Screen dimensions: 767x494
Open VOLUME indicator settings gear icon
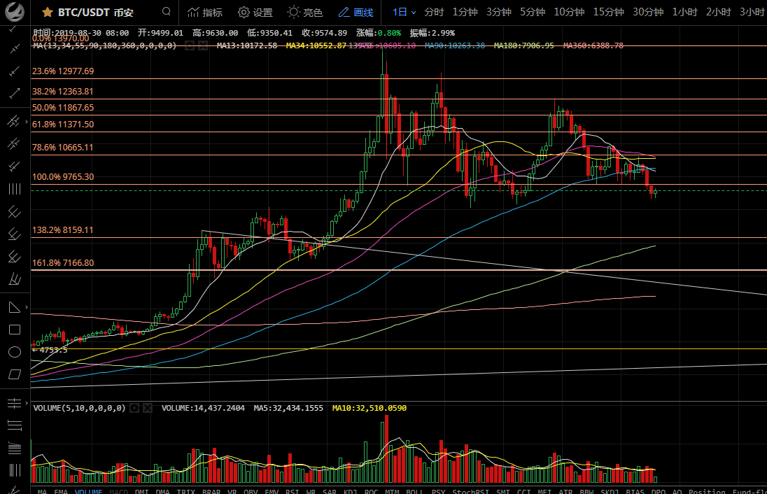click(134, 408)
